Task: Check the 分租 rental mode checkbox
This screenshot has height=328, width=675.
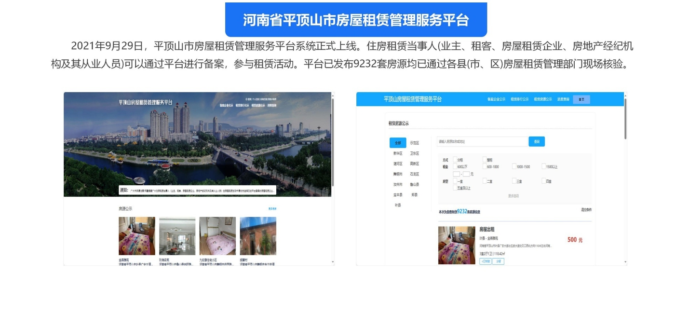Action: [456, 160]
